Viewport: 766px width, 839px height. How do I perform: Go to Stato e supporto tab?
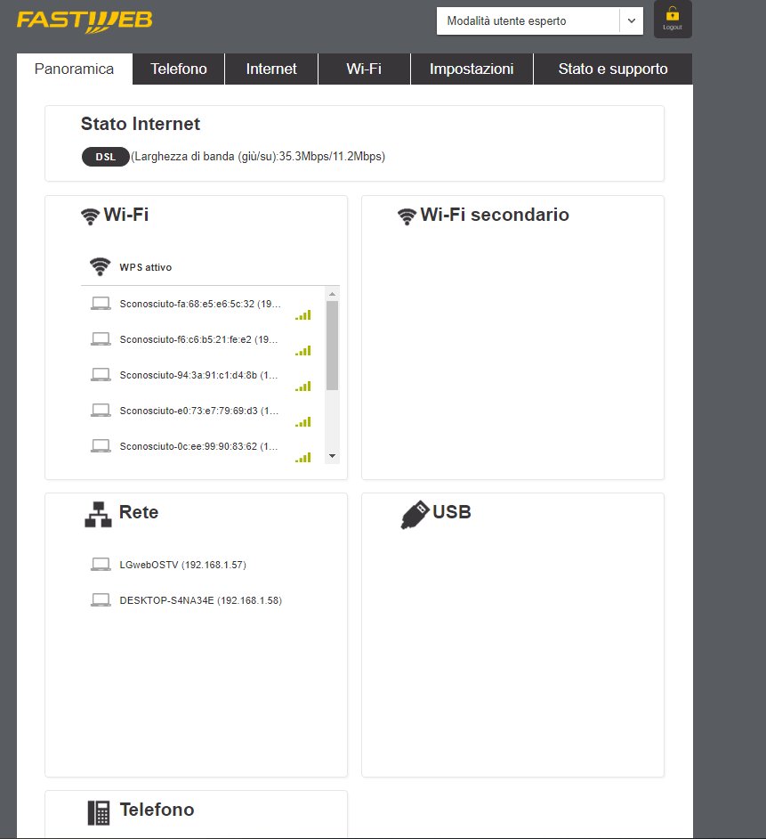613,69
